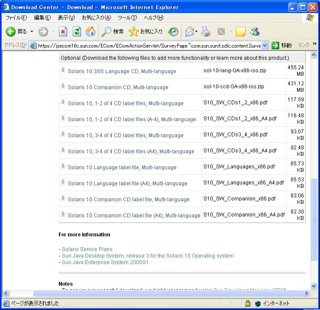Open Solaris Service Plans link
Viewport: 320px width, 310px height.
pyautogui.click(x=87, y=249)
